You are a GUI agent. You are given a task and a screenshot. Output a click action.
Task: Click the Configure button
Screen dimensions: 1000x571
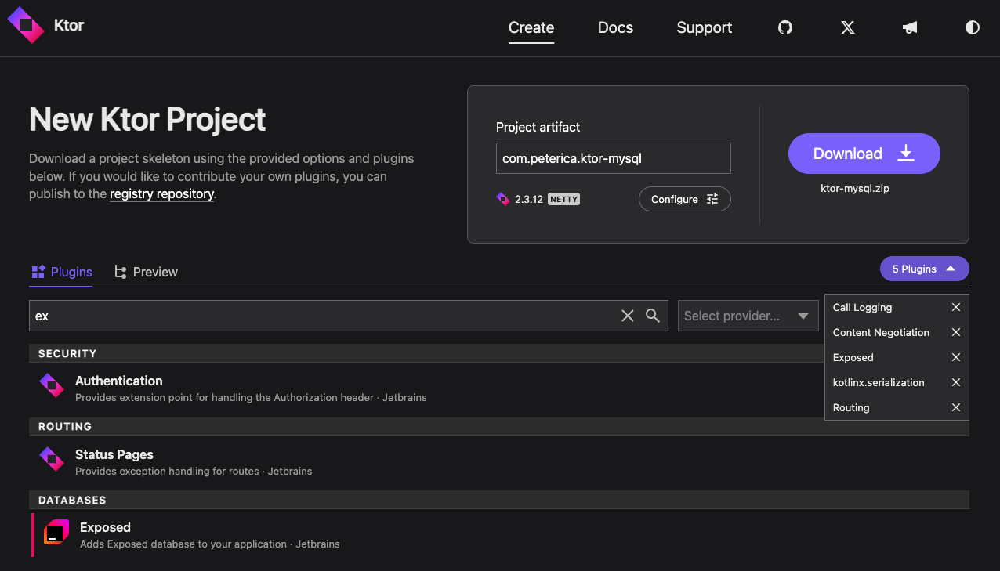click(685, 199)
